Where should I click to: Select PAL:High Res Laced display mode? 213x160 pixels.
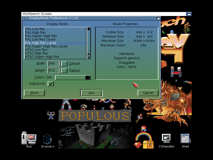[55, 43]
